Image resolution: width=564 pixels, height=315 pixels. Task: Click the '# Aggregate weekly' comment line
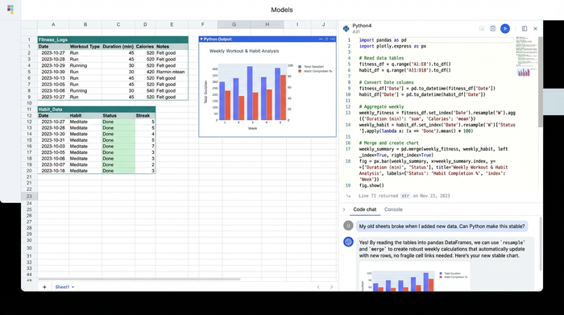click(381, 107)
